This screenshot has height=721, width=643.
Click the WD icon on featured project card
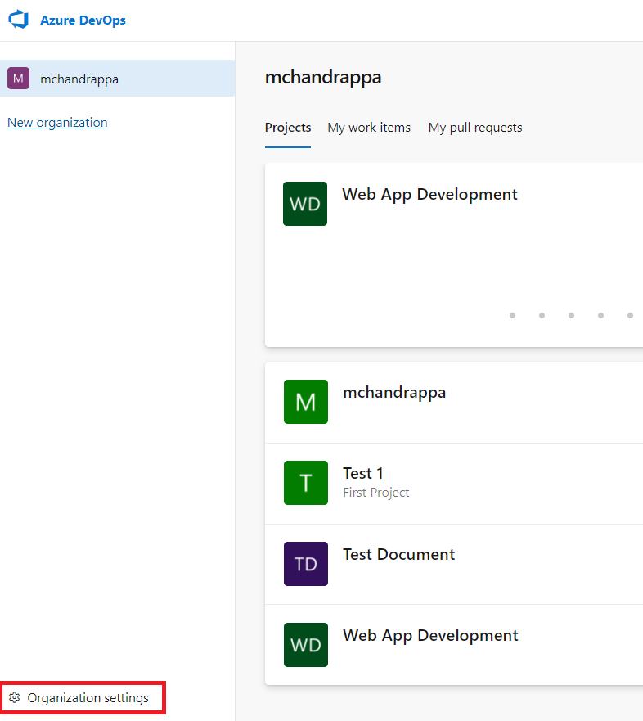point(305,204)
